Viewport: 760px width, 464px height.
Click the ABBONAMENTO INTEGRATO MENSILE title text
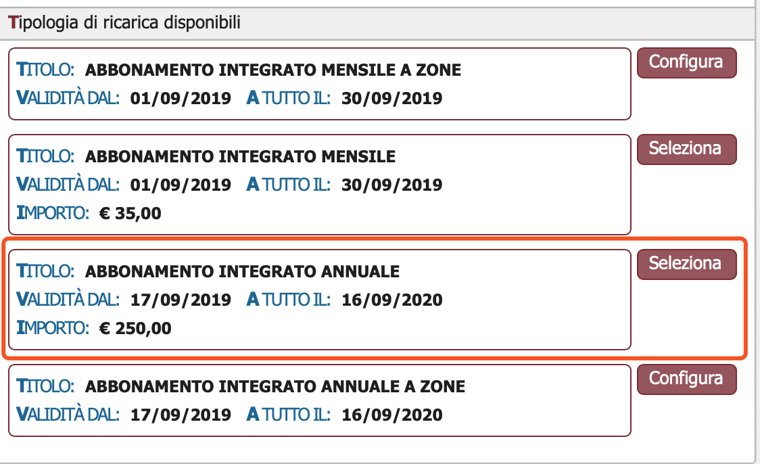coord(240,157)
